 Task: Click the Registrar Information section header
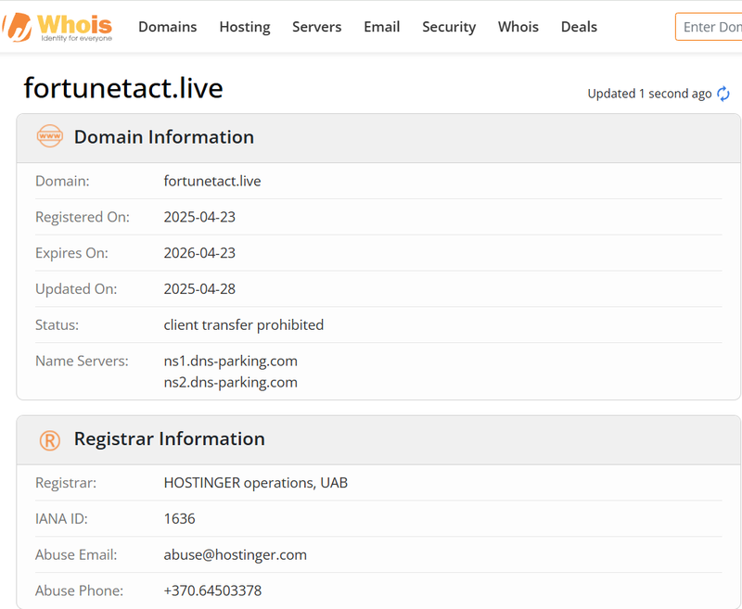pos(378,440)
